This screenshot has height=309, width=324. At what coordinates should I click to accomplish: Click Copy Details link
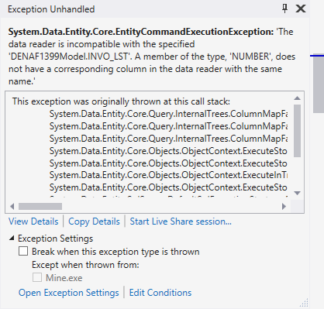point(94,221)
